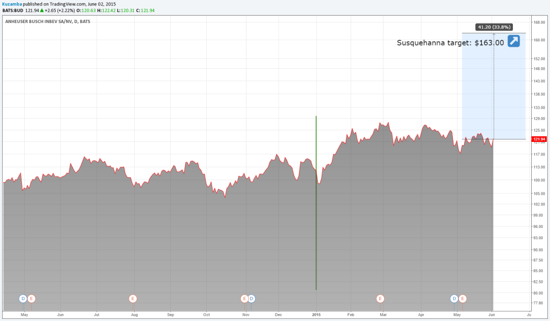
Task: Click the earnings E marker beside the leftmost D marker
Action: [x=31, y=298]
